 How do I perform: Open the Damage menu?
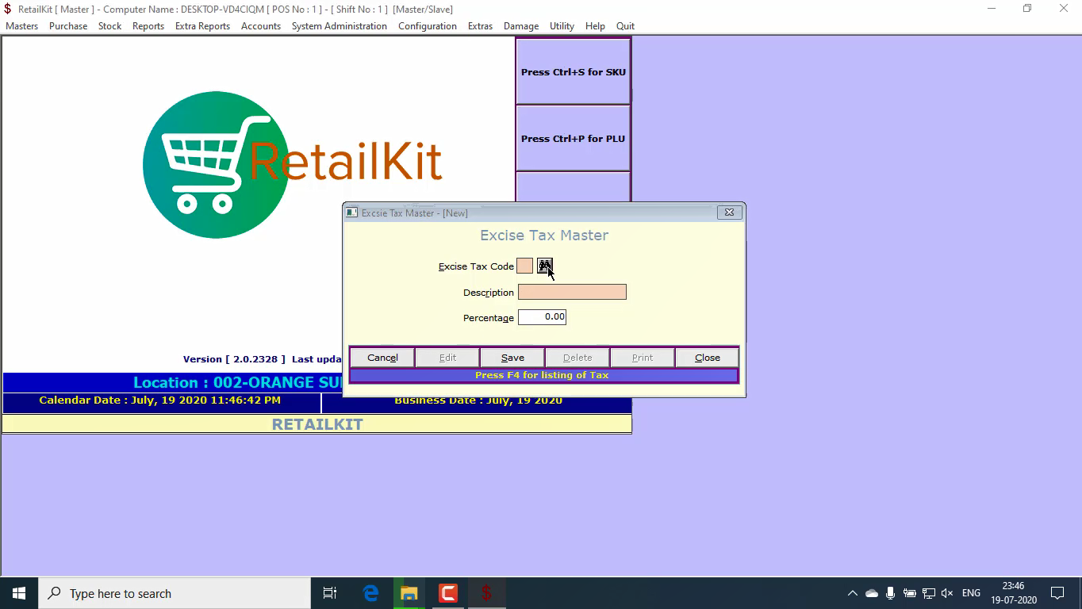click(521, 26)
